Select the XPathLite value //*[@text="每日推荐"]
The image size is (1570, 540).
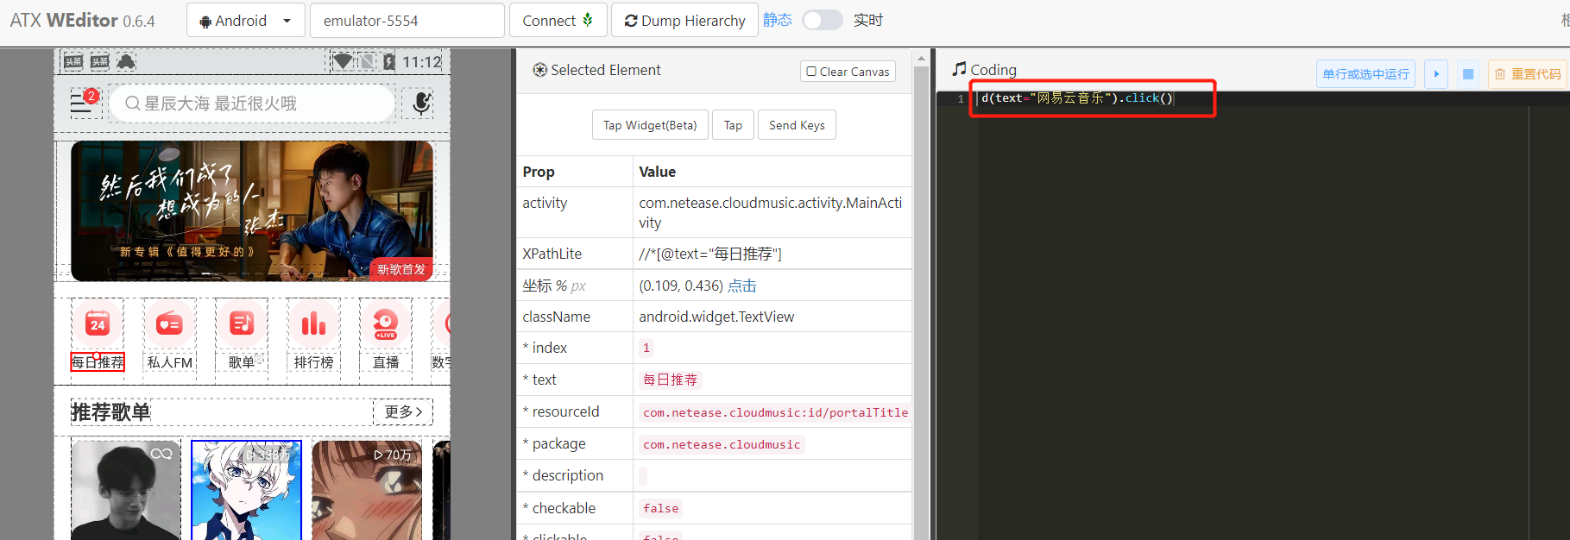710,254
